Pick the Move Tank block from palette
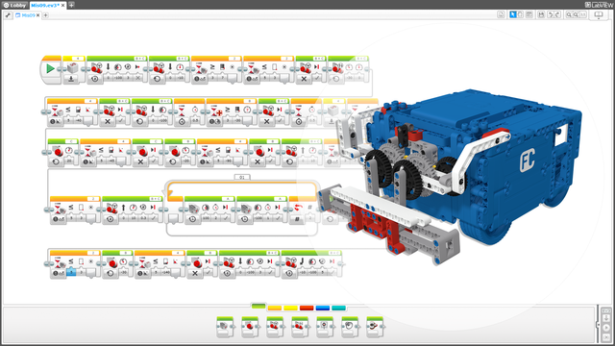This screenshot has height=346, width=615. click(x=300, y=327)
